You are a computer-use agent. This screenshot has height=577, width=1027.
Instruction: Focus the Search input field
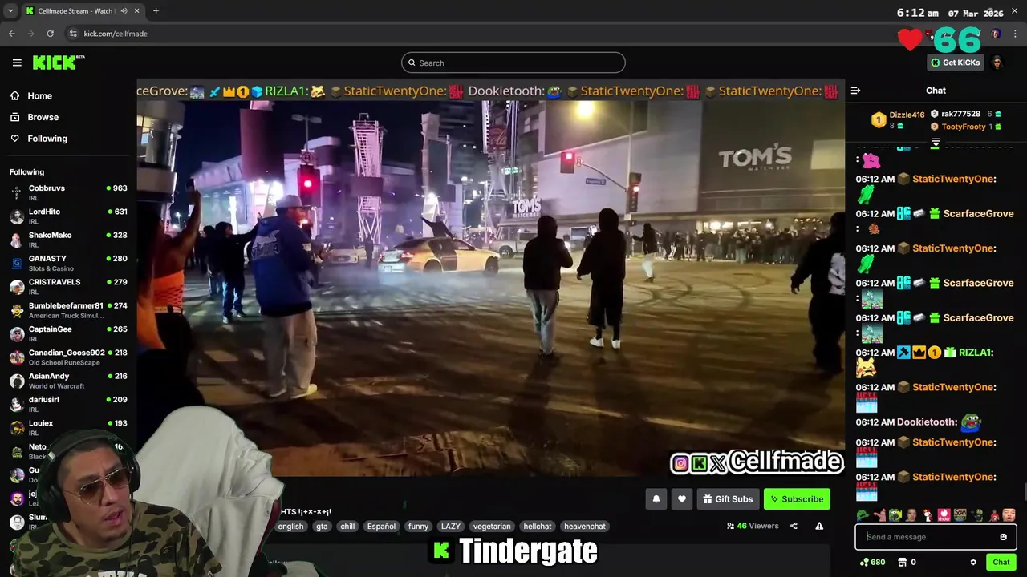pos(513,63)
